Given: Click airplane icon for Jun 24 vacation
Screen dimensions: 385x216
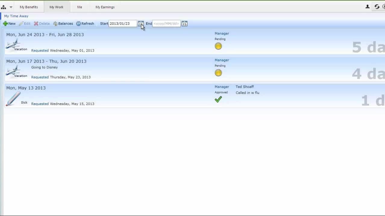Looking at the screenshot, I should tap(13, 45).
